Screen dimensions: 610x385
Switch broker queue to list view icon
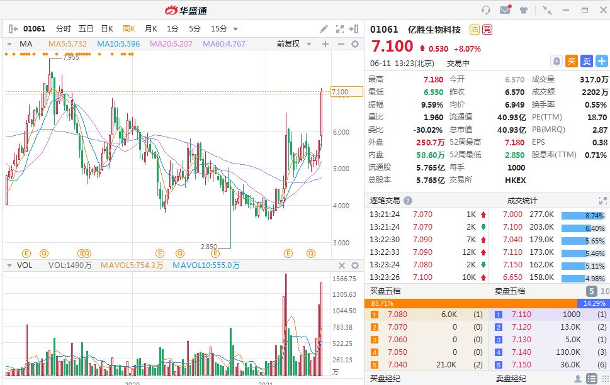tap(591, 378)
